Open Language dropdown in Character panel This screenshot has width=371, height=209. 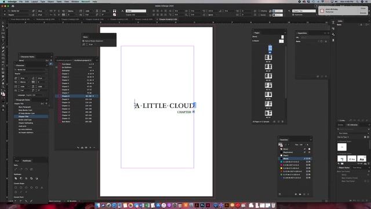(x=35, y=95)
